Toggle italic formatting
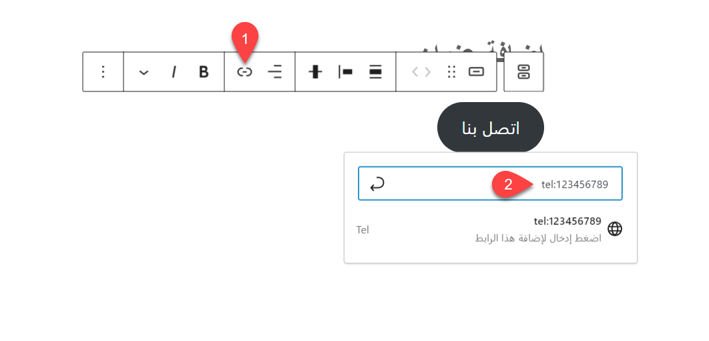 174,72
